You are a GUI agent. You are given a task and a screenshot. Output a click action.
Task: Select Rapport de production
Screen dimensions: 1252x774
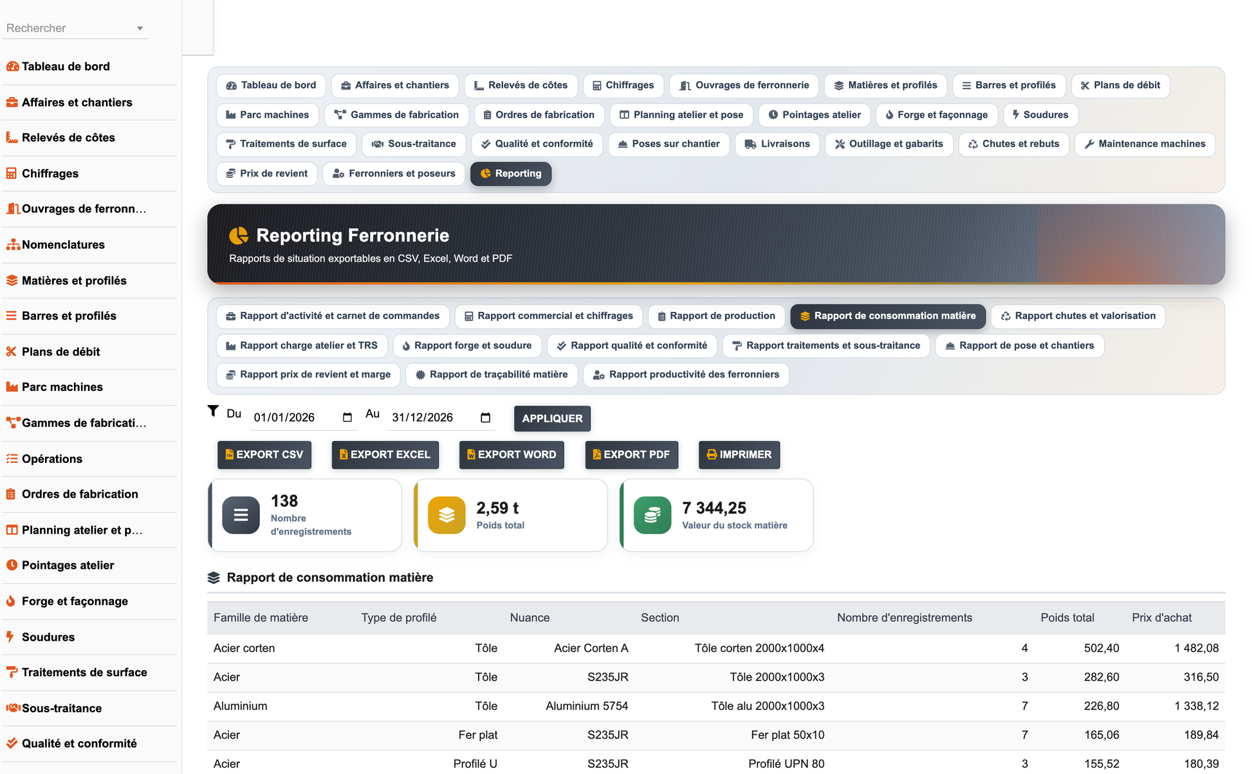pos(716,316)
